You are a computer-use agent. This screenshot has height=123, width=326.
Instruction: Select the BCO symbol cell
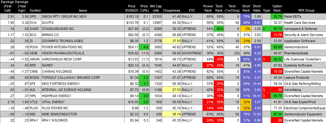[x=35, y=35]
